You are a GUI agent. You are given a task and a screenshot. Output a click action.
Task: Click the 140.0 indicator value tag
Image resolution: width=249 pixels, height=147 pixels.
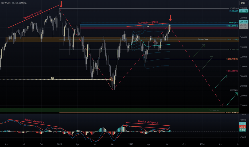tap(243, 130)
